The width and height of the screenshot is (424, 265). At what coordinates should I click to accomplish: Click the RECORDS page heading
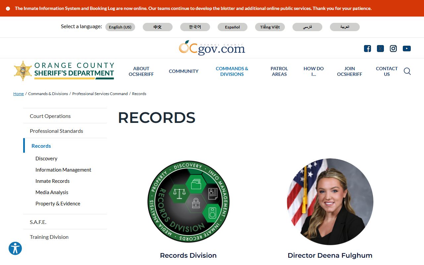pos(157,118)
